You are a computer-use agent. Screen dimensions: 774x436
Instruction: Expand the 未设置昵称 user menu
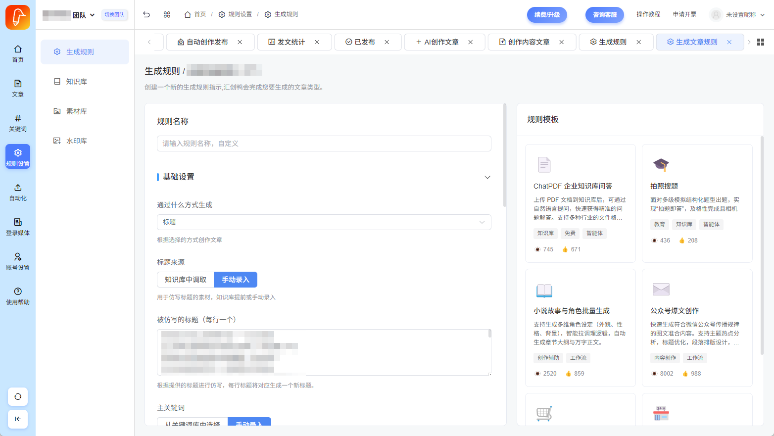(737, 15)
